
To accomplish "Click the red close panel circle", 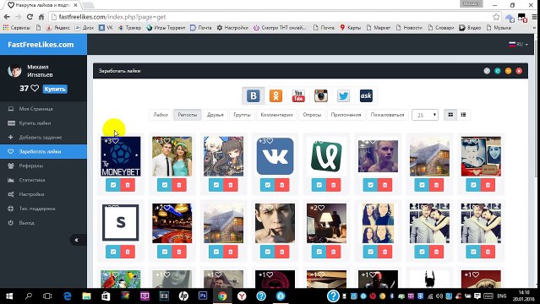I will (x=519, y=71).
